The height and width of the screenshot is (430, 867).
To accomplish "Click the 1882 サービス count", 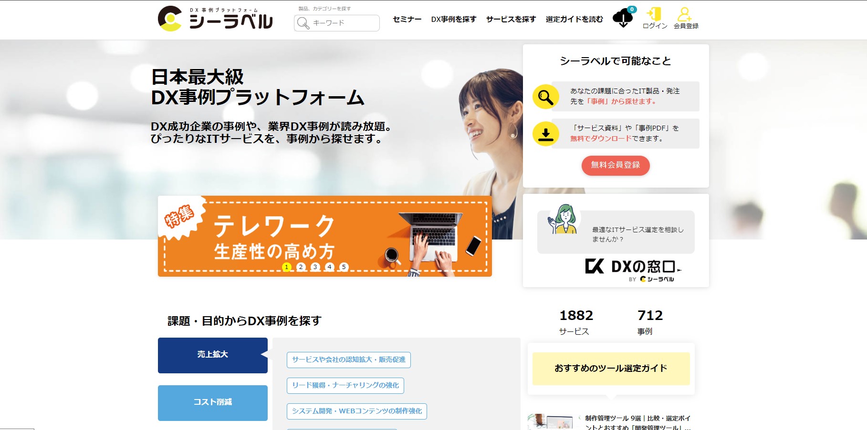I will point(576,322).
